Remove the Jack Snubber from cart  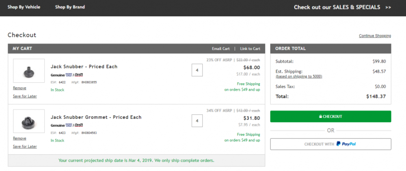coord(19,88)
